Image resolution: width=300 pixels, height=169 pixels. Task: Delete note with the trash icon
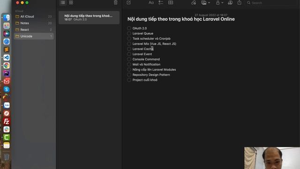pos(116,2)
